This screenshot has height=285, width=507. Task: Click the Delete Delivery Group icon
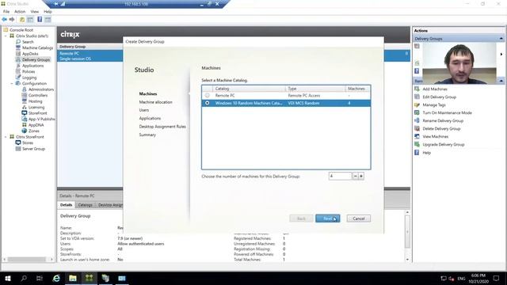pyautogui.click(x=417, y=128)
